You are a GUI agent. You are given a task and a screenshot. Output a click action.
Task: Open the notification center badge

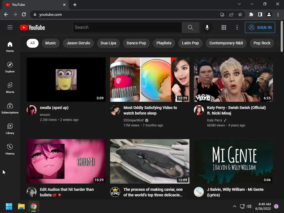click(276, 206)
